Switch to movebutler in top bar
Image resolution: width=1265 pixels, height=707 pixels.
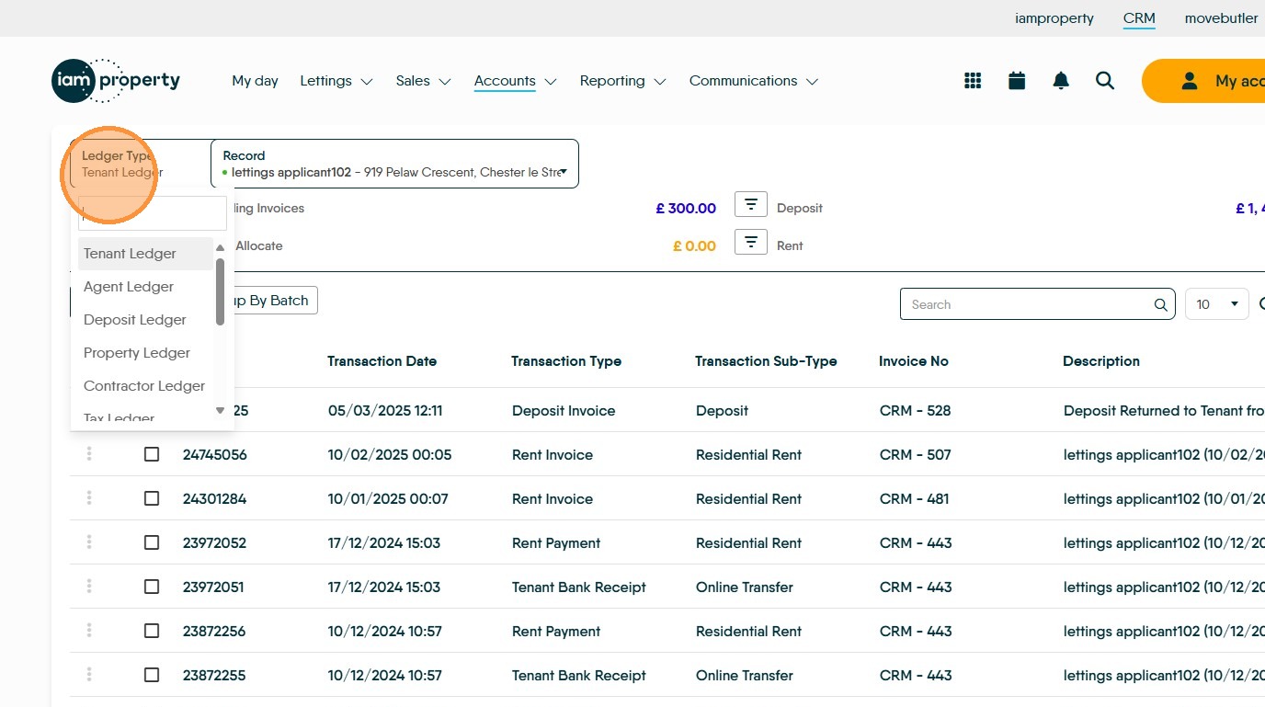click(1221, 18)
